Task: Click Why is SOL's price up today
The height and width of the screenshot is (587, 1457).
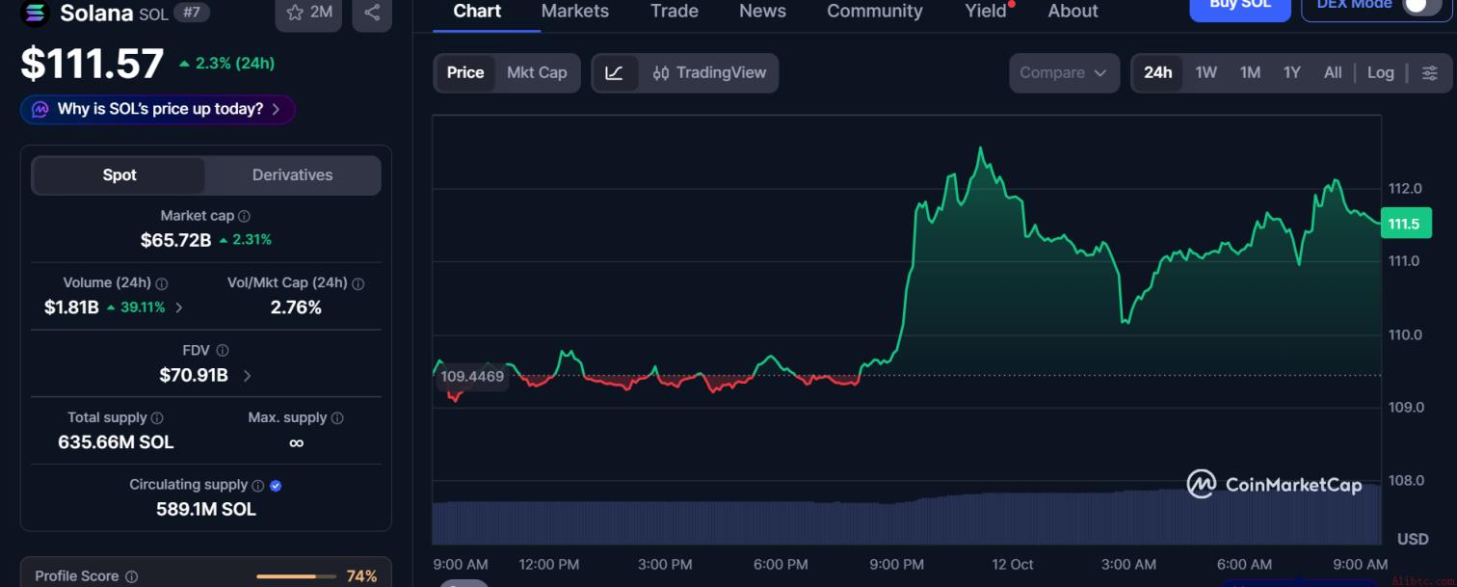Action: tap(158, 110)
